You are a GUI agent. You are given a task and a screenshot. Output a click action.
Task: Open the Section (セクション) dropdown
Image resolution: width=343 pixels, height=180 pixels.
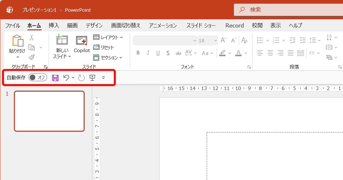tap(107, 57)
